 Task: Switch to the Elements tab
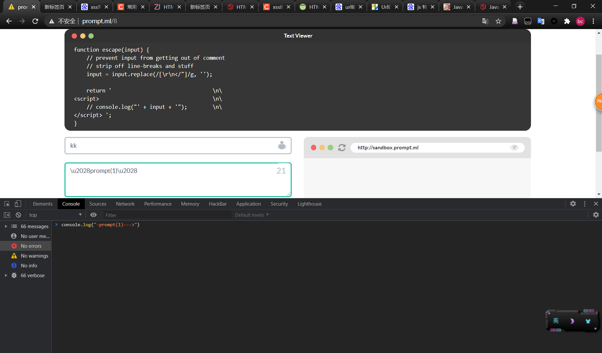[x=43, y=204]
